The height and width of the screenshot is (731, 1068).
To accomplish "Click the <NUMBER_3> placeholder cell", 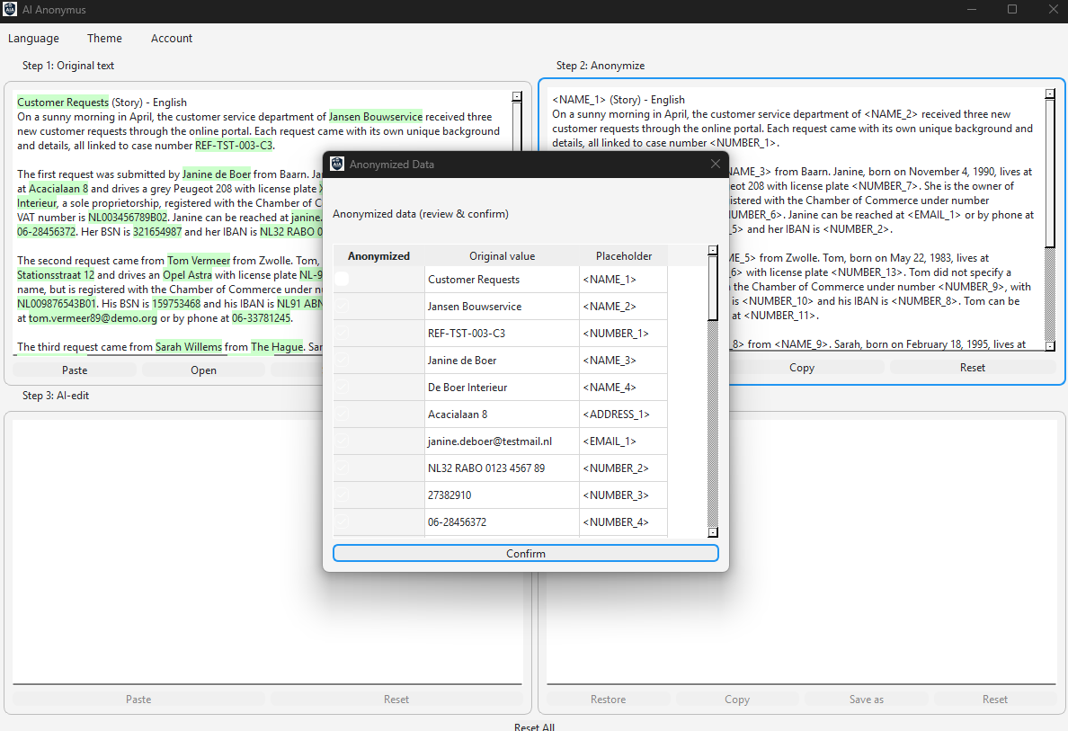I will tap(623, 495).
